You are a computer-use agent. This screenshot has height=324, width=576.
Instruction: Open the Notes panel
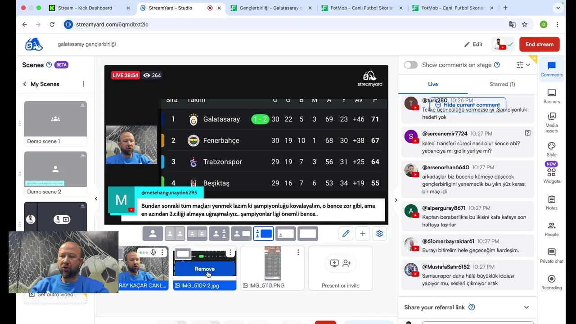[x=552, y=202]
